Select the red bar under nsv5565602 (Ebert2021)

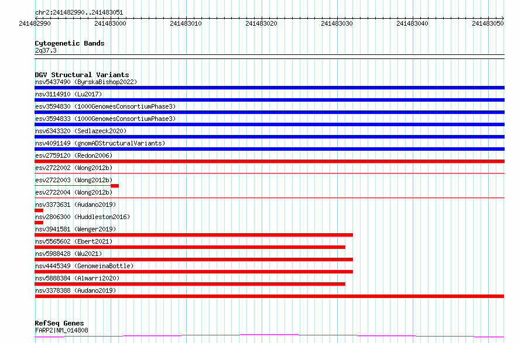[190, 247]
